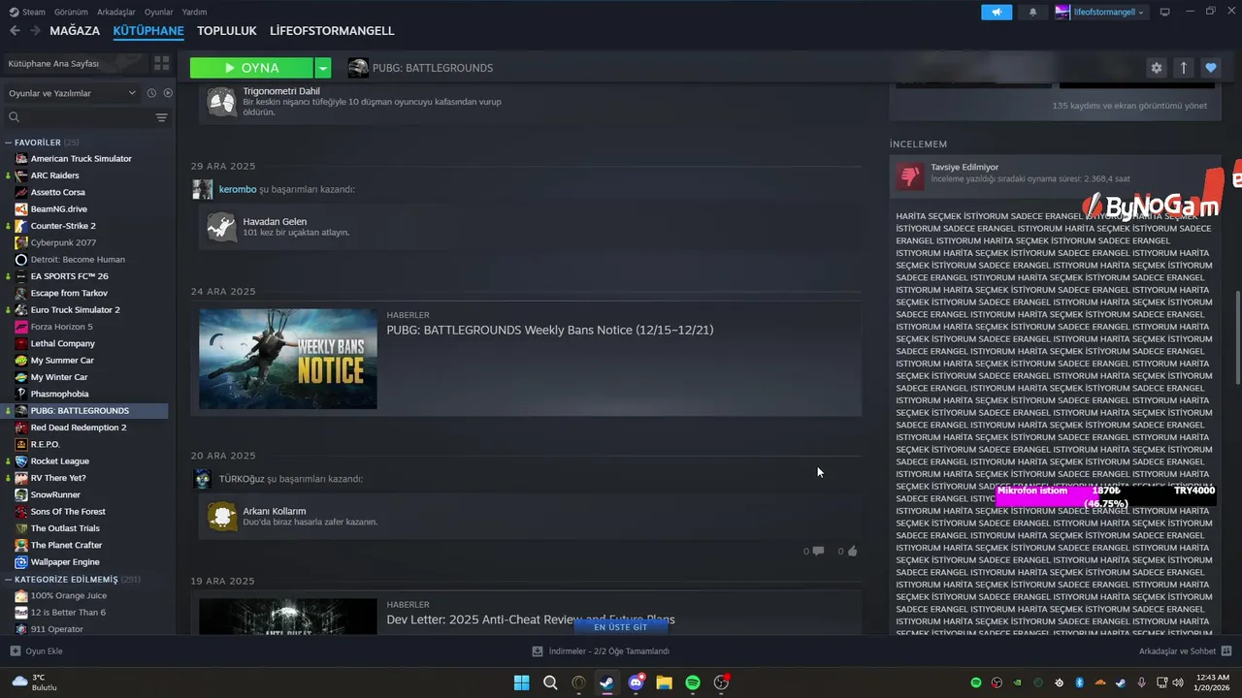The image size is (1242, 698).
Task: Select Cyberpunk 2077 game icon
Action: click(x=21, y=242)
